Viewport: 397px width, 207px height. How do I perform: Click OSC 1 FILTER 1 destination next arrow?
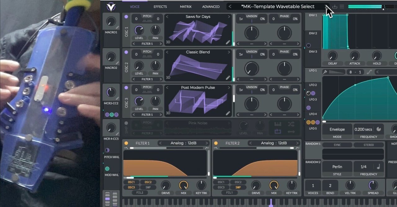161,44
